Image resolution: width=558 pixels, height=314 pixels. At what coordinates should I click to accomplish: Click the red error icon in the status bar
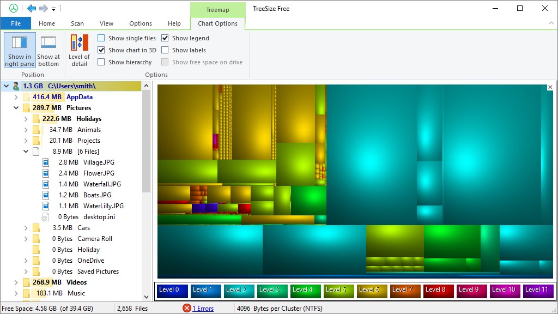pos(186,309)
